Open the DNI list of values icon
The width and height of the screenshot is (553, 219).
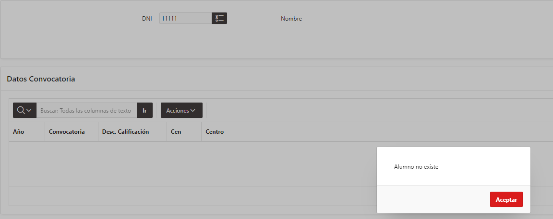pos(219,18)
